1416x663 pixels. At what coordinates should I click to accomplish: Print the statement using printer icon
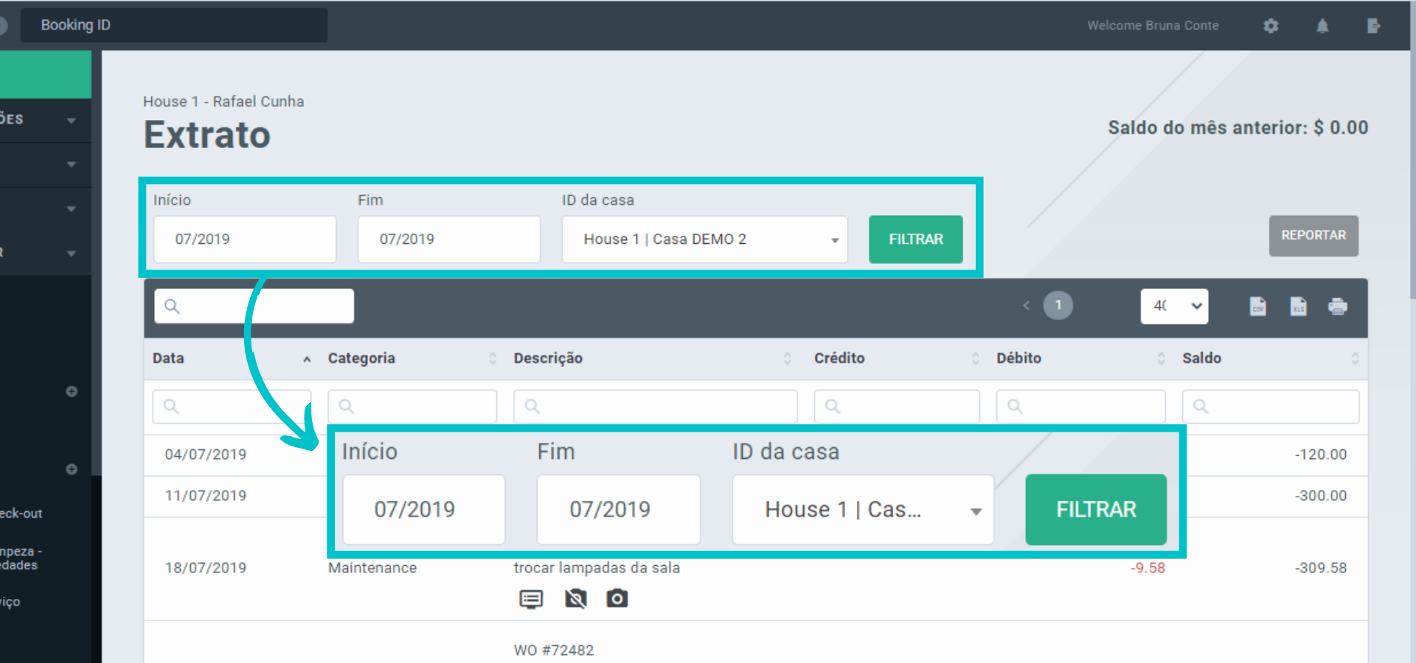1338,306
